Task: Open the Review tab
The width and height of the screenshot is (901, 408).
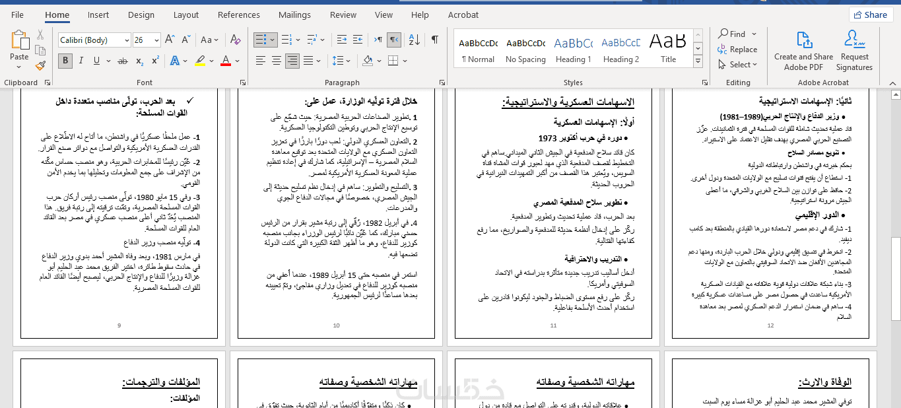Action: pyautogui.click(x=343, y=15)
